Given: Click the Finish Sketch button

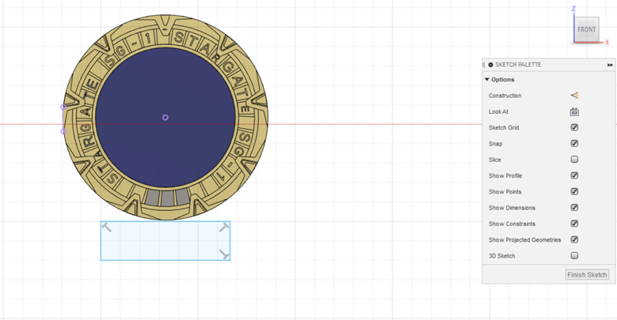Looking at the screenshot, I should pos(587,275).
